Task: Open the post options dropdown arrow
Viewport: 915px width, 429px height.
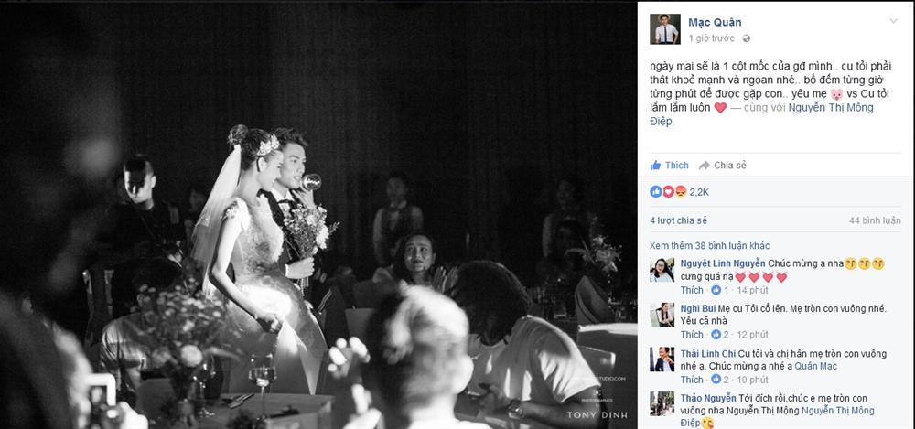Action: click(893, 22)
